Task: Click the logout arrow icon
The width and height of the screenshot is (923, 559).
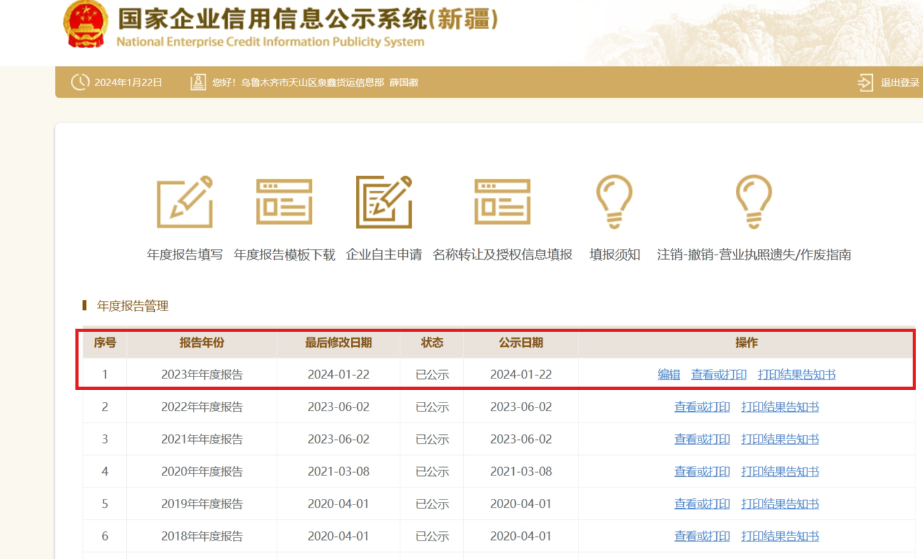Action: (865, 82)
